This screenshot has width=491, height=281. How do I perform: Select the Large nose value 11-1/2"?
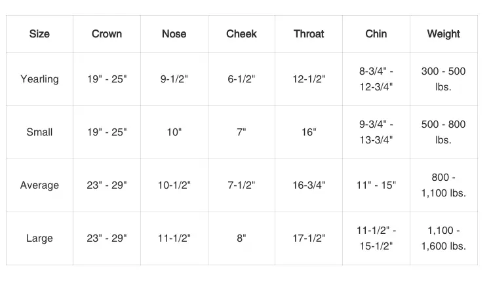pos(174,238)
